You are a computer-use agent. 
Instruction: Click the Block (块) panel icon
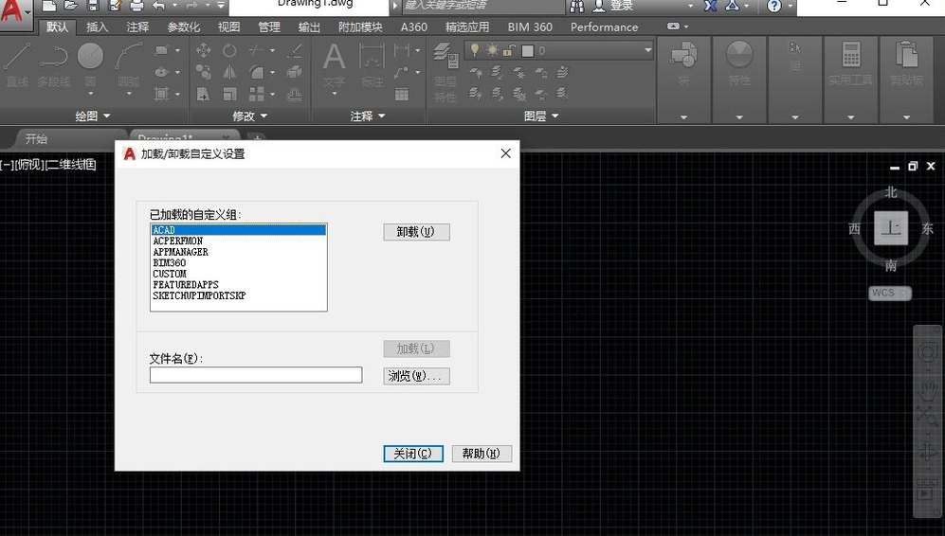pyautogui.click(x=684, y=65)
